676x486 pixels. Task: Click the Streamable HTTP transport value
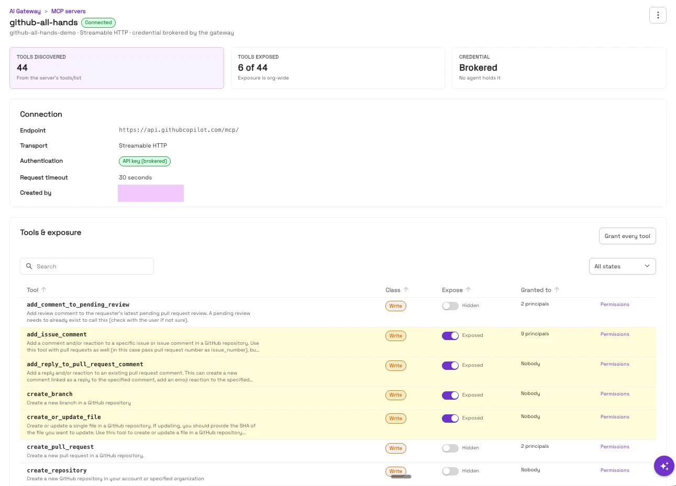point(143,145)
